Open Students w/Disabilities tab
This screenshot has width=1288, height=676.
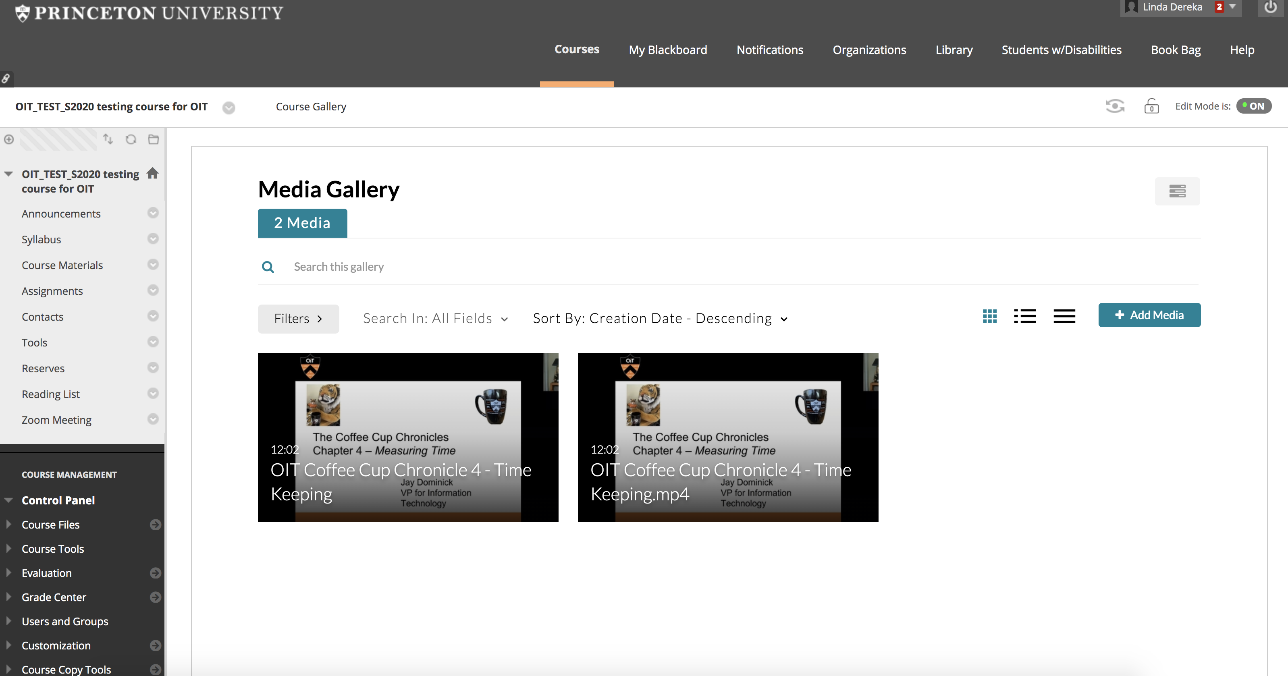pos(1061,50)
